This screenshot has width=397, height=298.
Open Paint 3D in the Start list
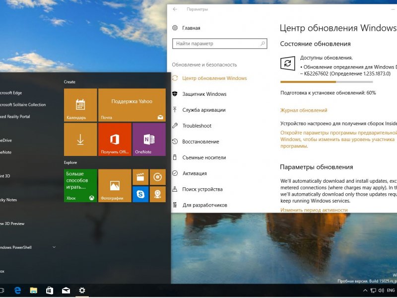(5, 176)
